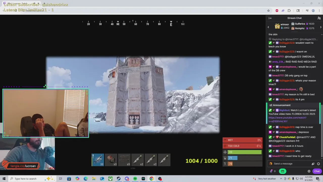Open Spotify from the taskbar

pos(135,179)
